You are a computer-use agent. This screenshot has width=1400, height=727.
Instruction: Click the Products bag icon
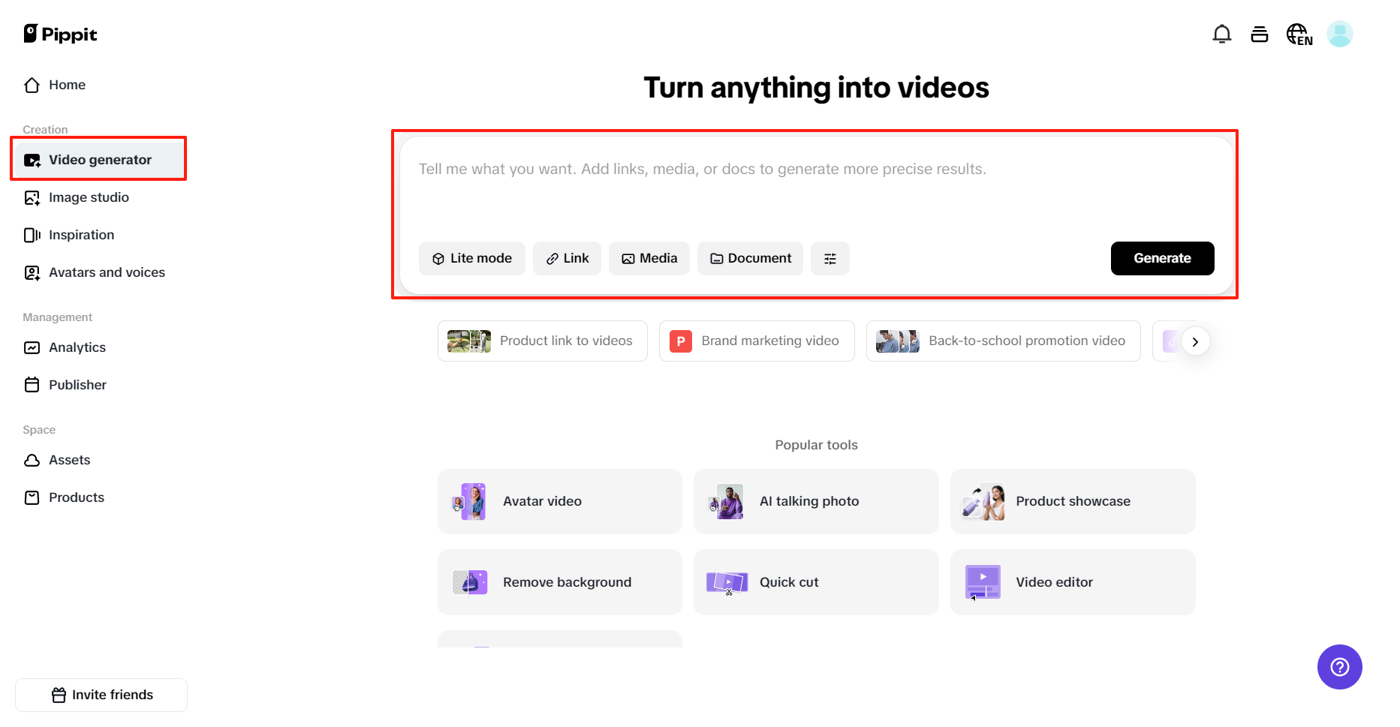32,497
